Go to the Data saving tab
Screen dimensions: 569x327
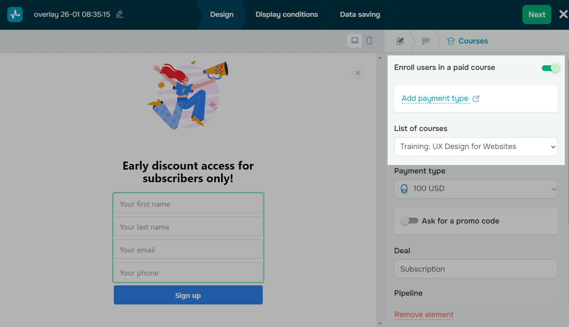(x=360, y=15)
